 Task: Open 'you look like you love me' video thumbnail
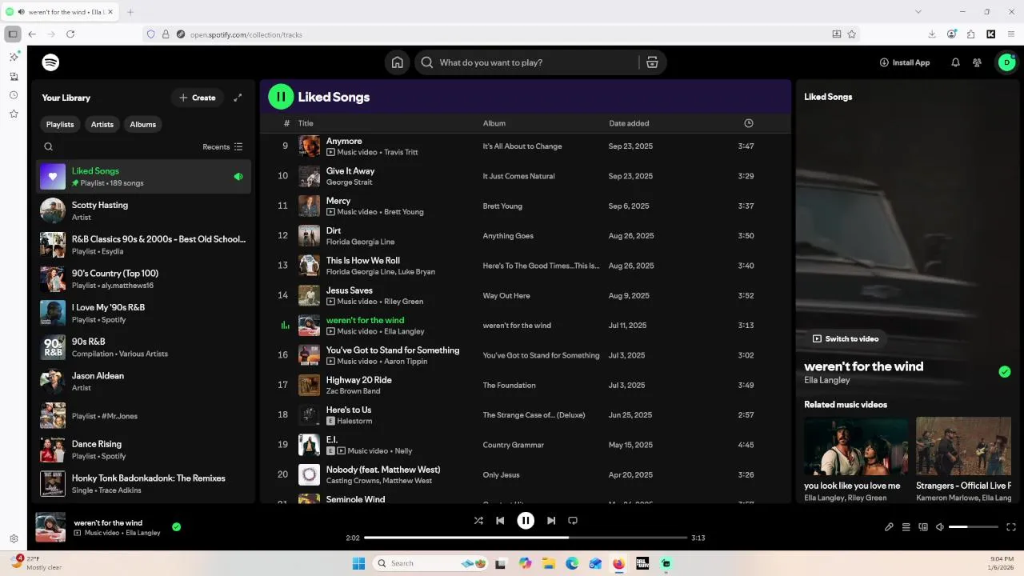coord(856,446)
